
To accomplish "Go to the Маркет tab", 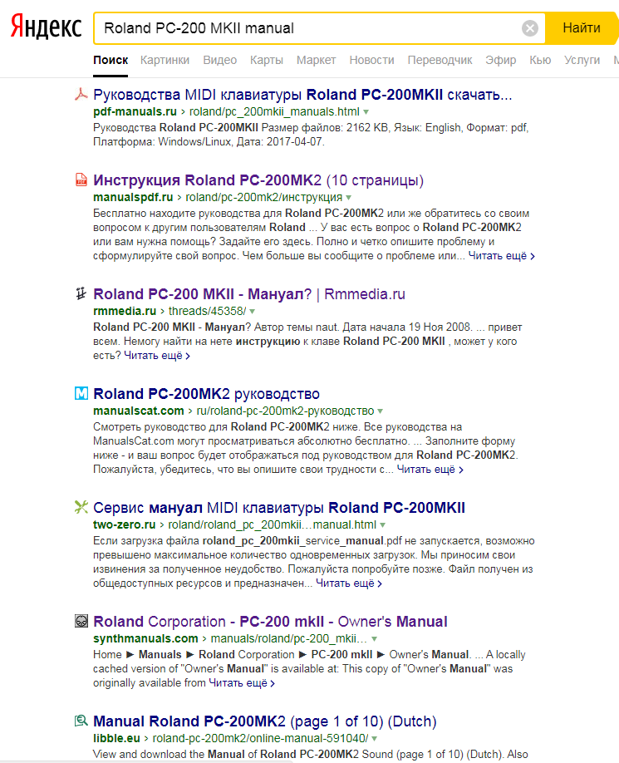I will click(316, 61).
